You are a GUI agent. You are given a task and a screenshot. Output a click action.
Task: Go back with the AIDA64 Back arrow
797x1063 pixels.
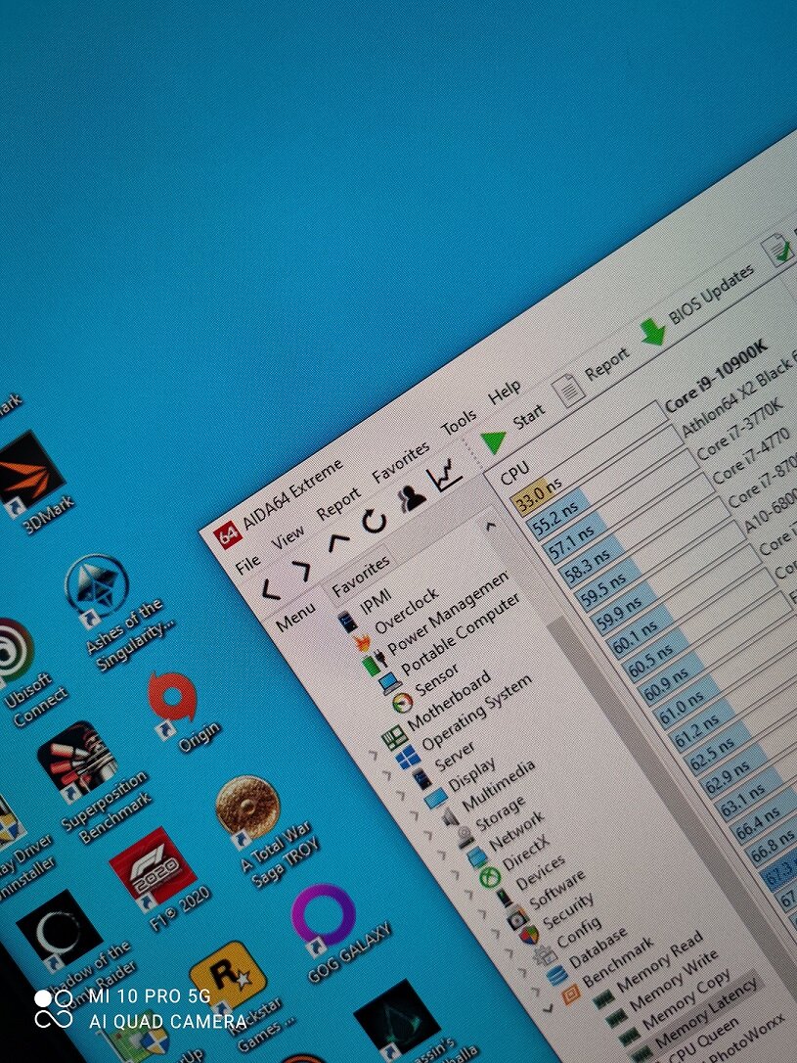pyautogui.click(x=272, y=589)
